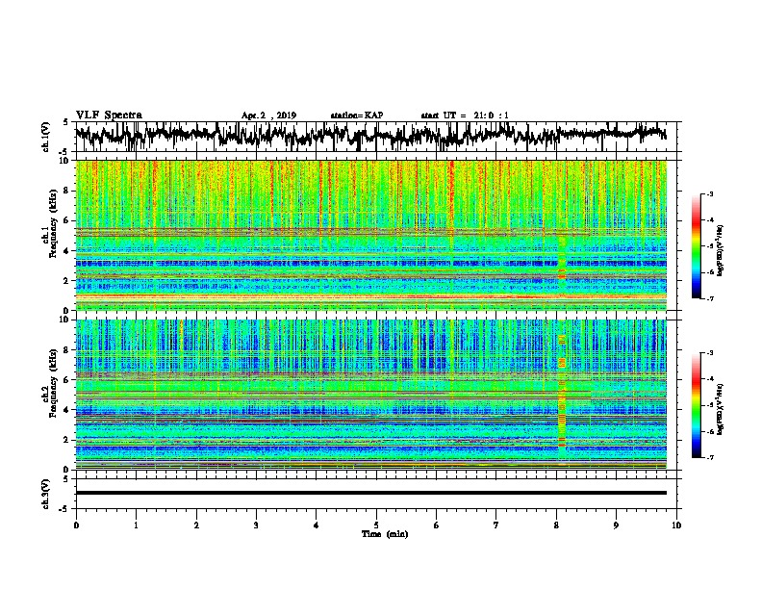This screenshot has height=589, width=762.
Task: Click the "ch.1(V)" axis label
Action: tap(46, 137)
